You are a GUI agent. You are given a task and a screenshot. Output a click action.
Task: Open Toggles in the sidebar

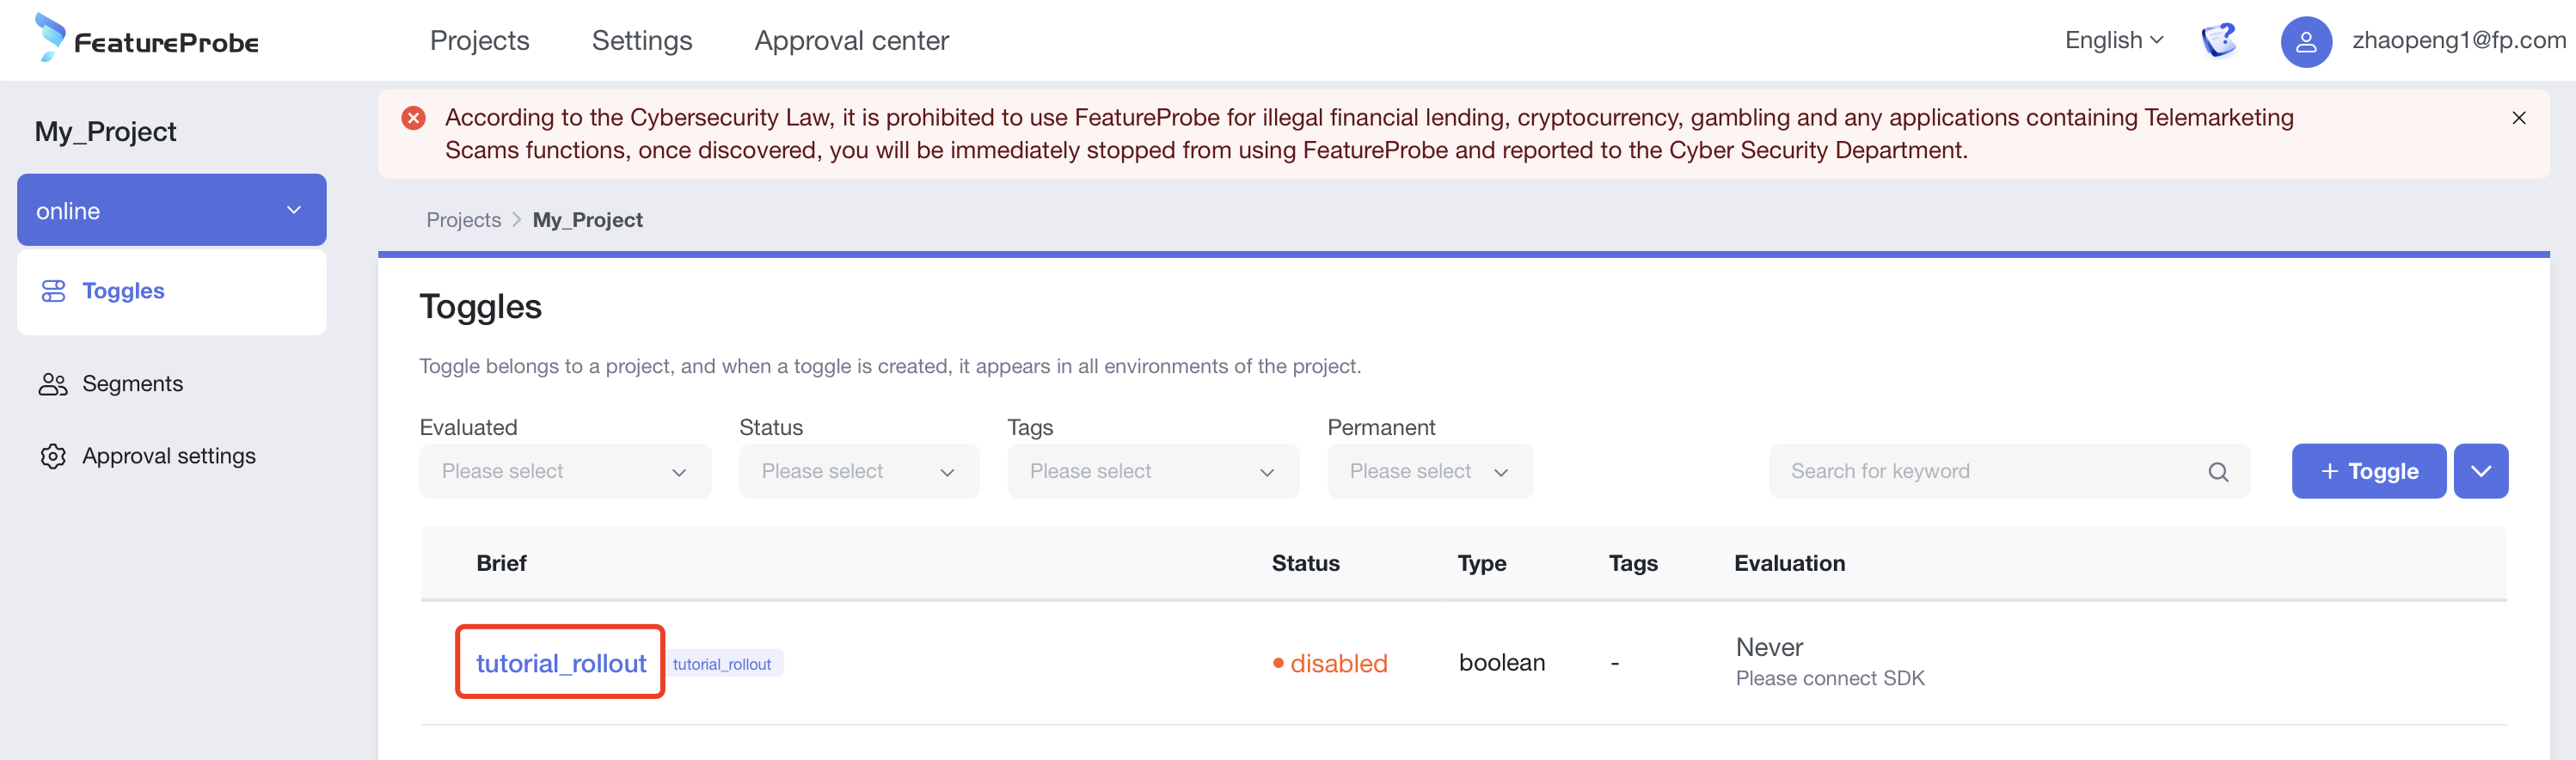tap(123, 291)
